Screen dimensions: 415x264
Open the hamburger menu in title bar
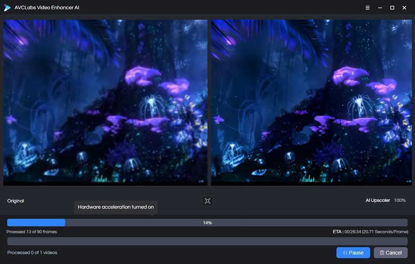(367, 8)
